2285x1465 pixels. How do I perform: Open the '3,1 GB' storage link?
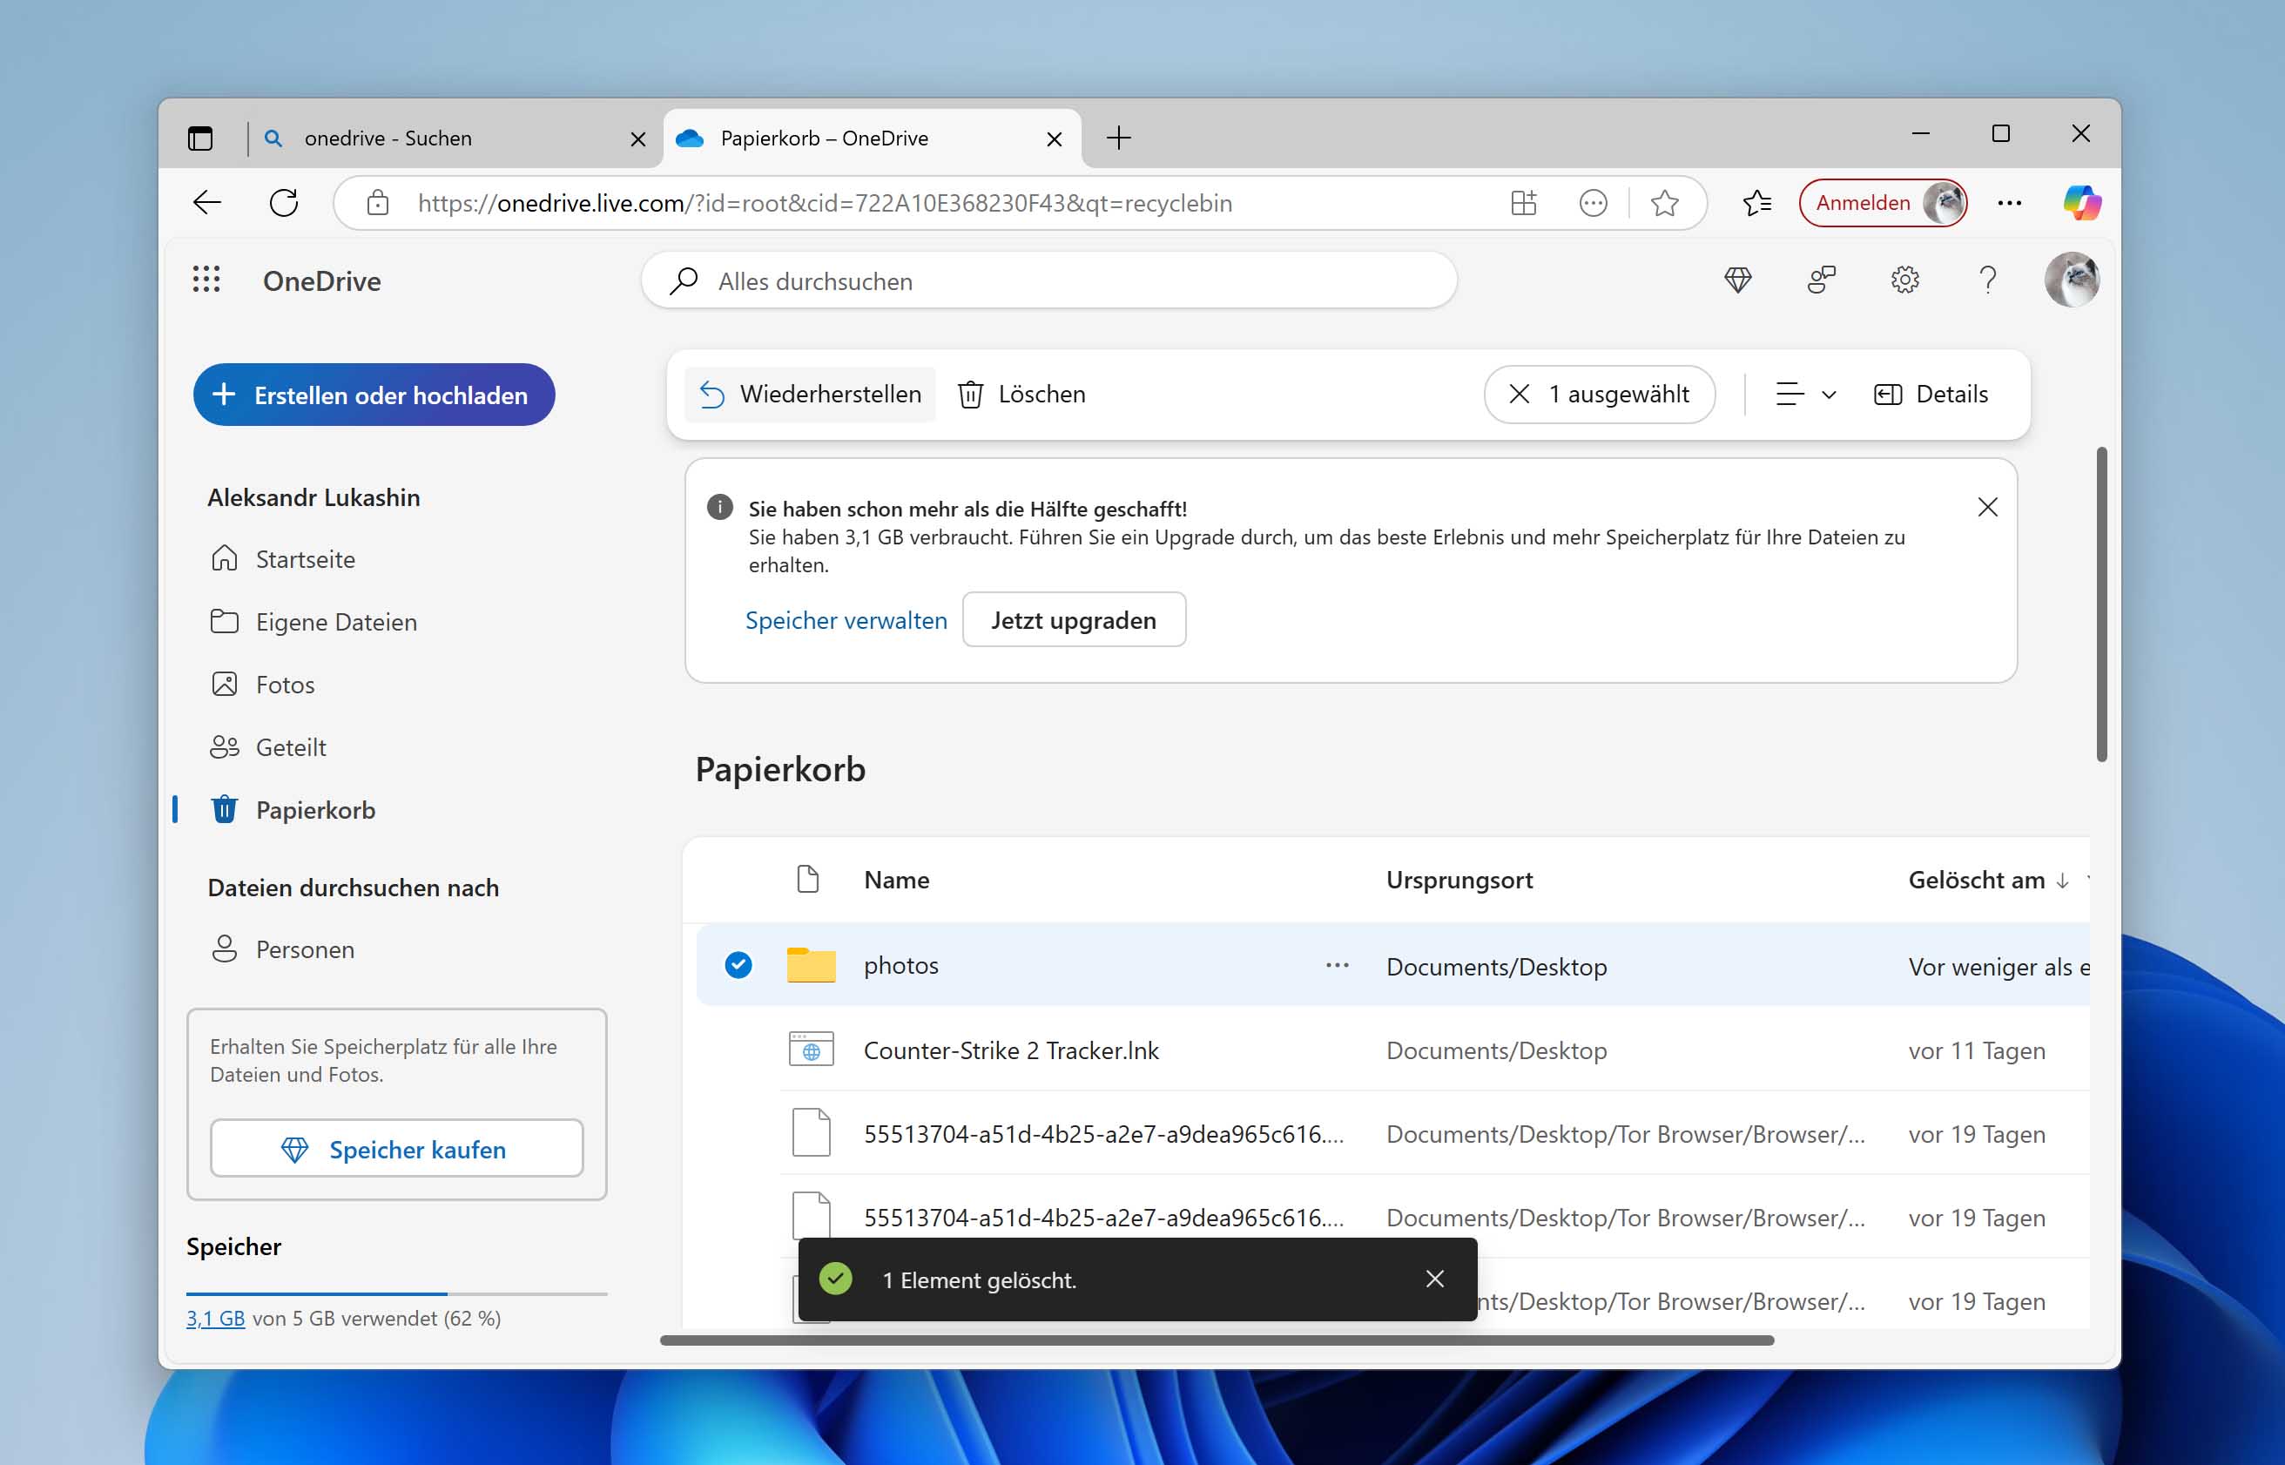[x=216, y=1319]
